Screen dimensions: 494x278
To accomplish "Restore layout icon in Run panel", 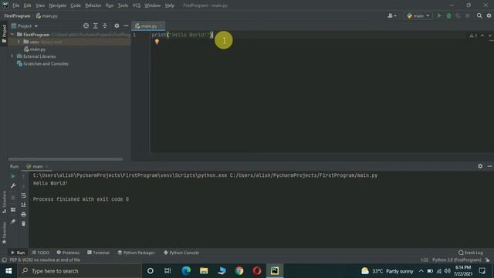I will [13, 209].
